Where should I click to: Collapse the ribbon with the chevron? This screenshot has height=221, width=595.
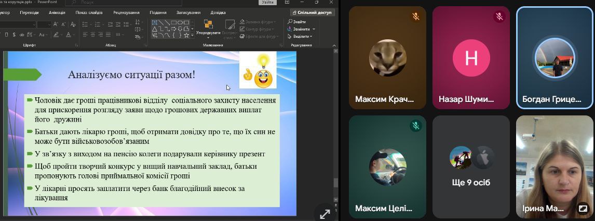click(x=335, y=46)
